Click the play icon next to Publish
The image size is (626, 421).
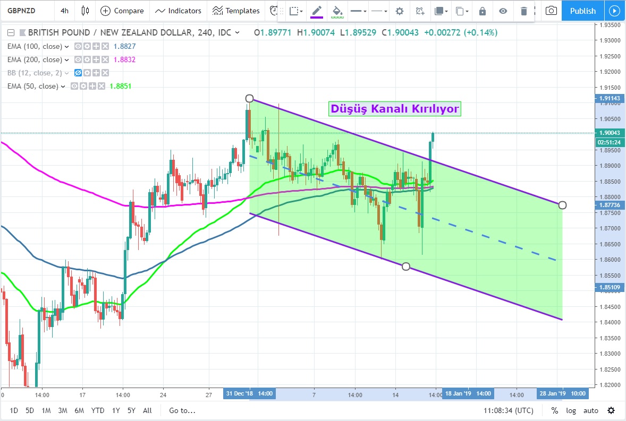coord(614,11)
